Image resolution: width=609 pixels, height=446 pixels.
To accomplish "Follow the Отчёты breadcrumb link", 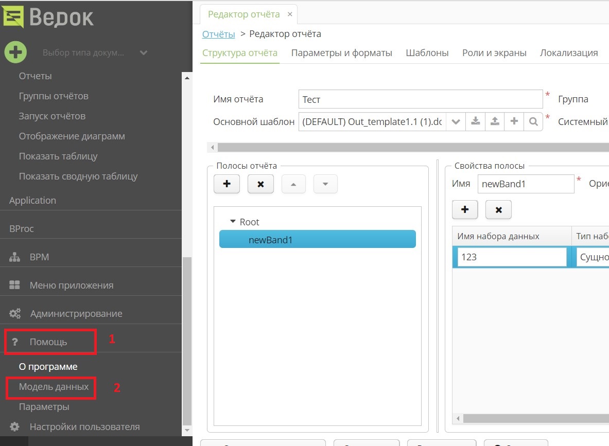I will click(x=218, y=34).
